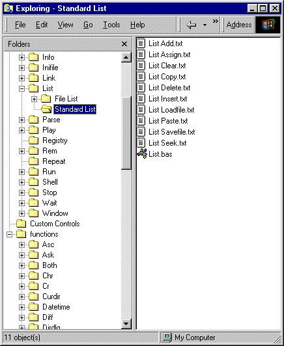Open the Tools menu

tap(111, 25)
